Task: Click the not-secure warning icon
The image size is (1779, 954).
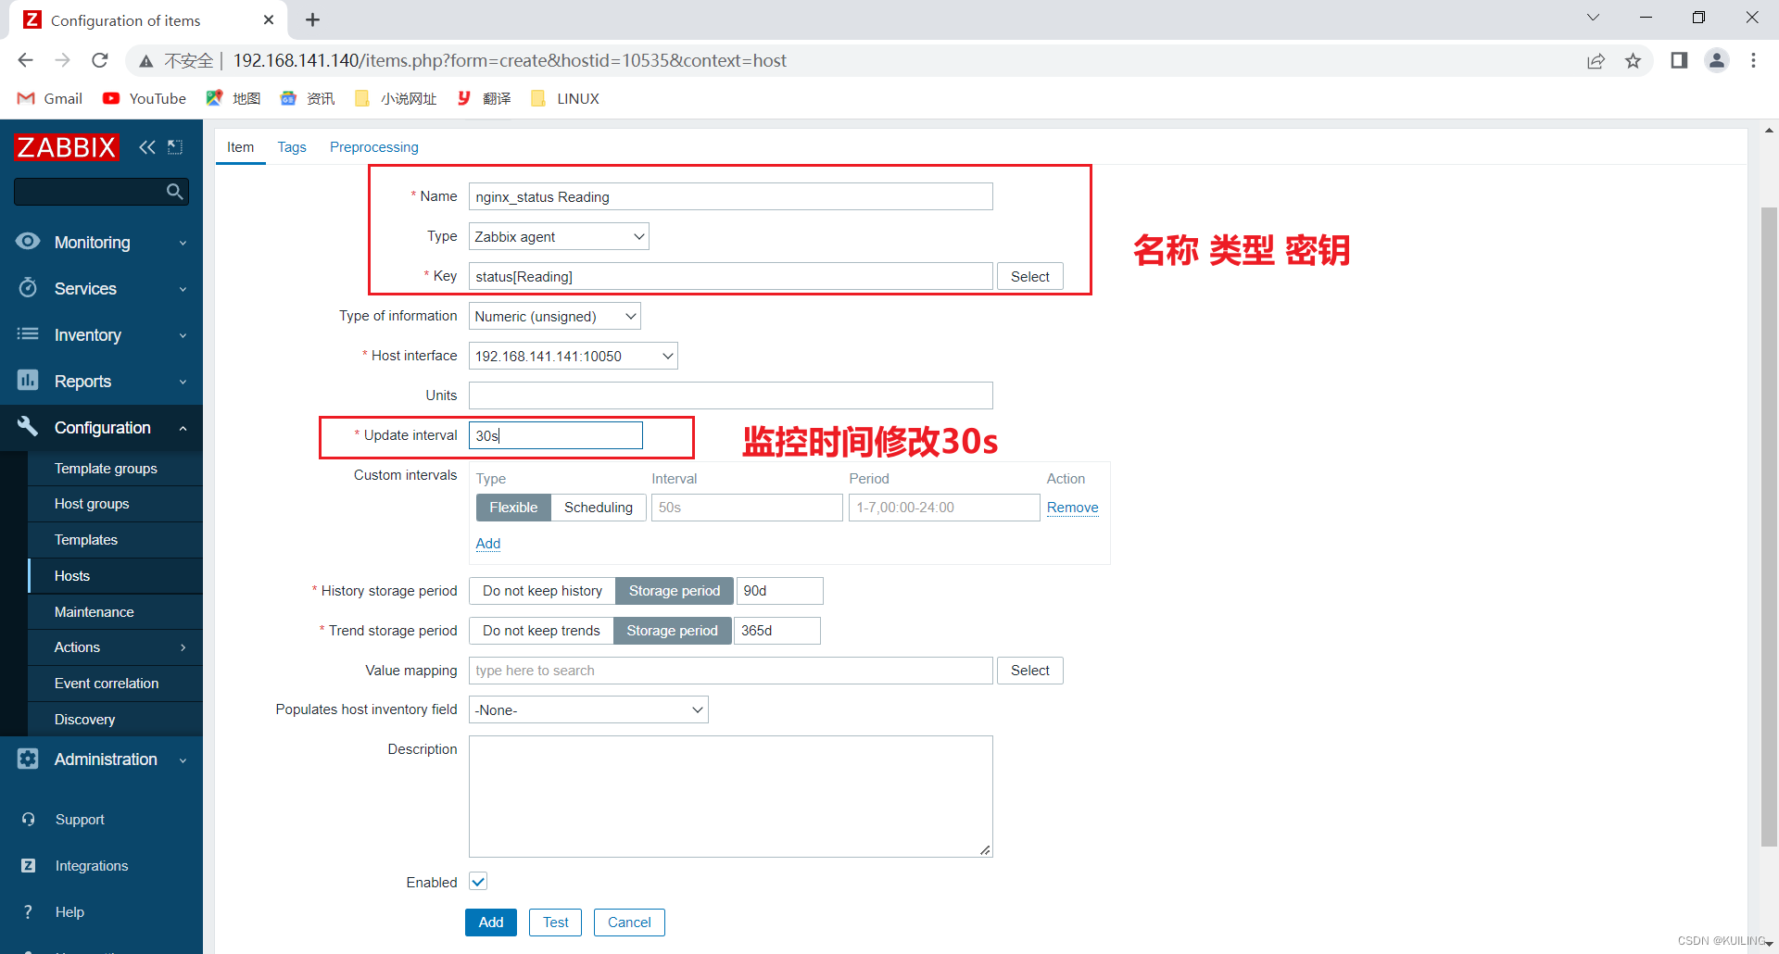Action: (145, 61)
